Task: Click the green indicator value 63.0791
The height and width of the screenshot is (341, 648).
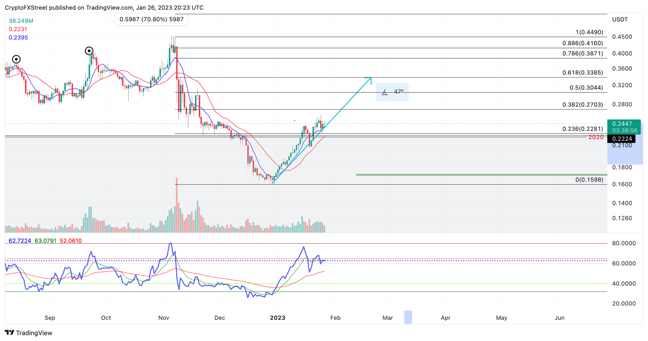Action: coord(46,241)
